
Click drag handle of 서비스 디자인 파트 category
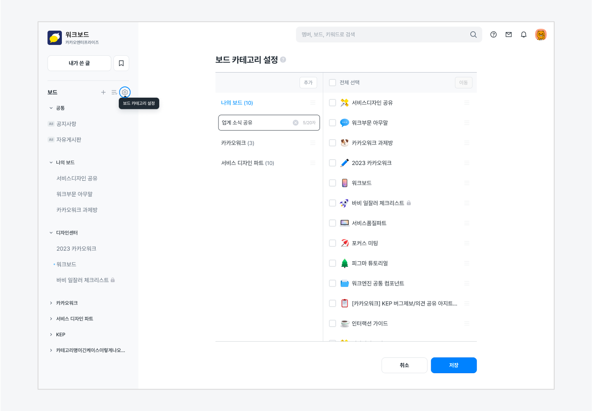pos(313,163)
